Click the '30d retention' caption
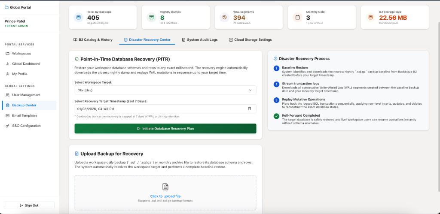Image resolution: width=440 pixels, height=214 pixels. coord(168,23)
